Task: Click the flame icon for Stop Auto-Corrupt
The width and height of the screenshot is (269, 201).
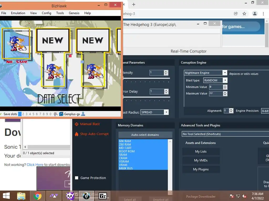Action: 76,134
